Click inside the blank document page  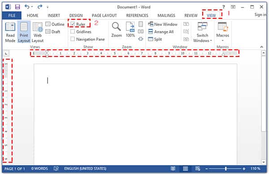tap(135, 114)
